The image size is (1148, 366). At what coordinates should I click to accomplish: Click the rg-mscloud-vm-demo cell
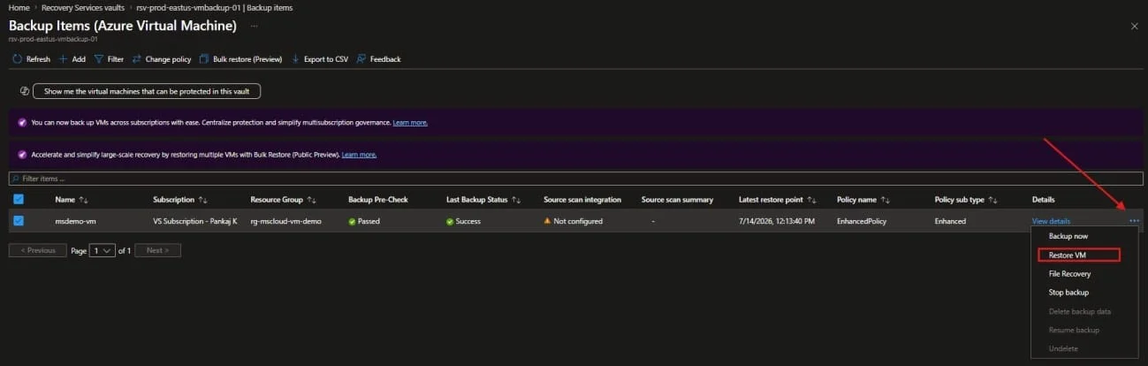point(287,221)
